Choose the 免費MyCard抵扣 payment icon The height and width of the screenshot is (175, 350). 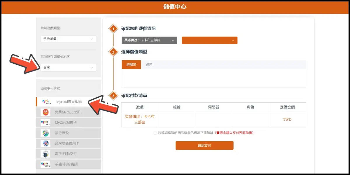pyautogui.click(x=45, y=112)
